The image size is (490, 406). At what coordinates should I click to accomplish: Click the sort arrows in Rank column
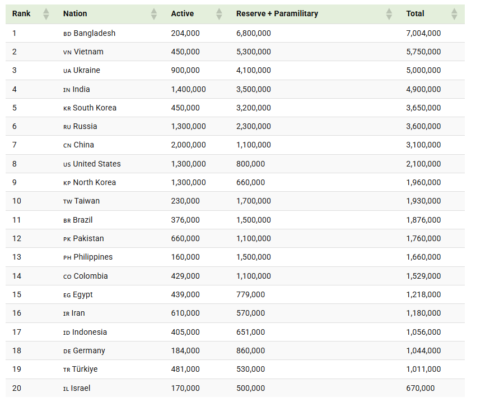click(x=46, y=14)
